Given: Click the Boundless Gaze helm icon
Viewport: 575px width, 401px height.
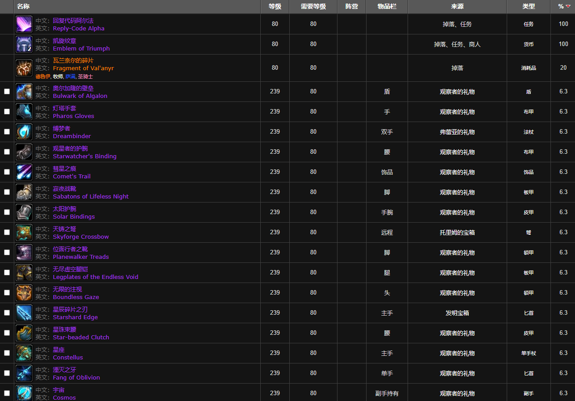Looking at the screenshot, I should 24,293.
